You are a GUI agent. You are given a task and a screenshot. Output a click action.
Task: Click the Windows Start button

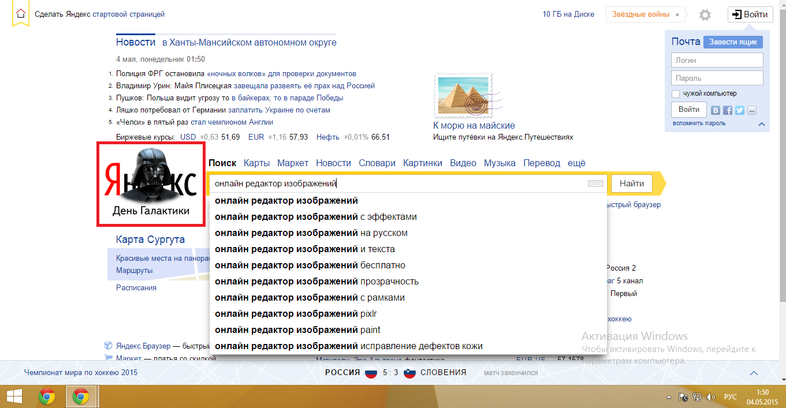(14, 396)
